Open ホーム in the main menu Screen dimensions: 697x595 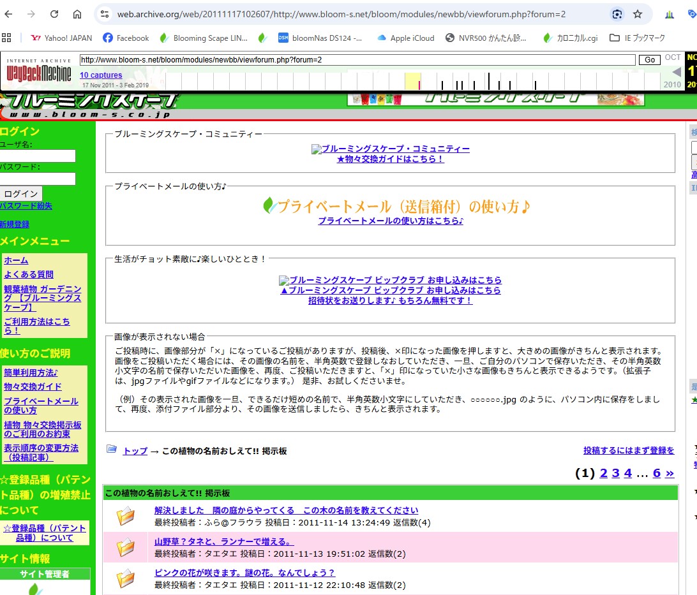pos(16,261)
